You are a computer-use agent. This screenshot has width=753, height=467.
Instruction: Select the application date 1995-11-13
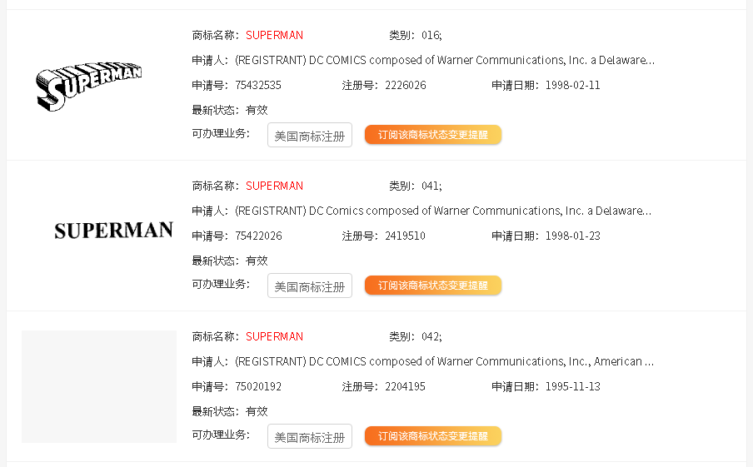(x=573, y=386)
